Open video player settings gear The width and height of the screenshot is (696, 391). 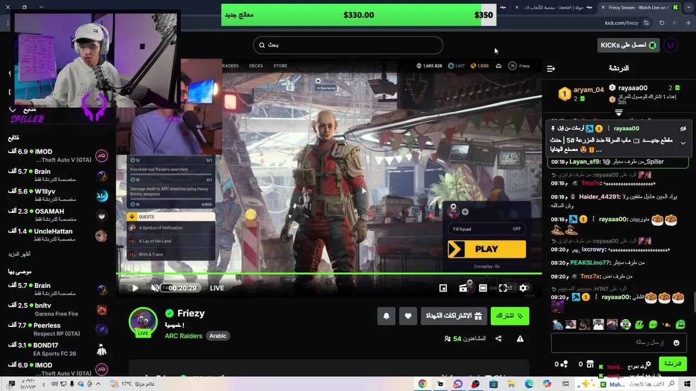coord(523,288)
